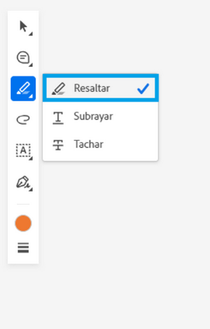This screenshot has width=210, height=329.
Task: Open the comment note tool
Action: (x=23, y=58)
